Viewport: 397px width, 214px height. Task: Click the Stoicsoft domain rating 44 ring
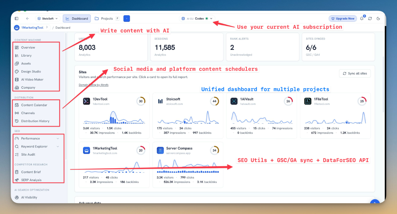[x=214, y=101]
